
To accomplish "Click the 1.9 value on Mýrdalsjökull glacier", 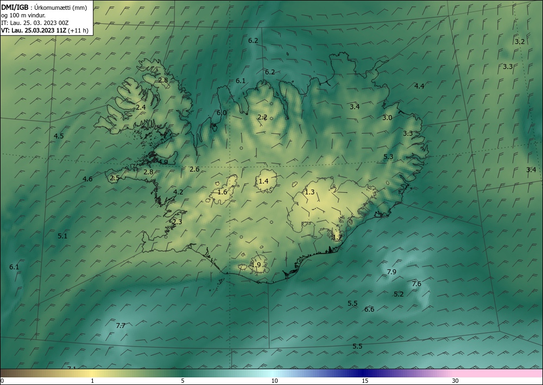I will tap(256, 265).
